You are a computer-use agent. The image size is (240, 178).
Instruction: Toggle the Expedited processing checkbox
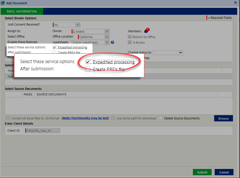88,62
